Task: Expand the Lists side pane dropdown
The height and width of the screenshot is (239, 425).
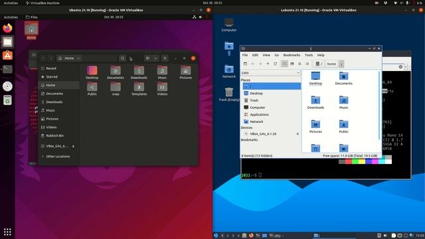Action: coord(270,72)
